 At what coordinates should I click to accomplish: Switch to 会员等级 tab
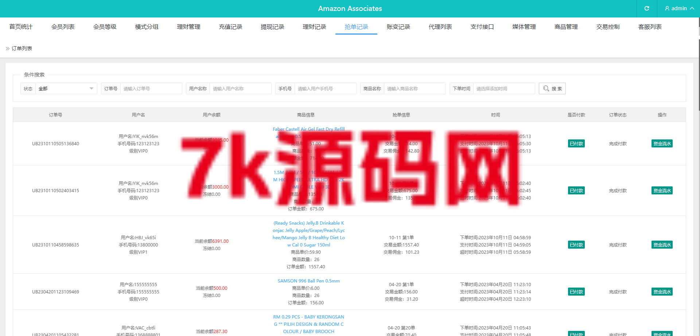pos(105,27)
